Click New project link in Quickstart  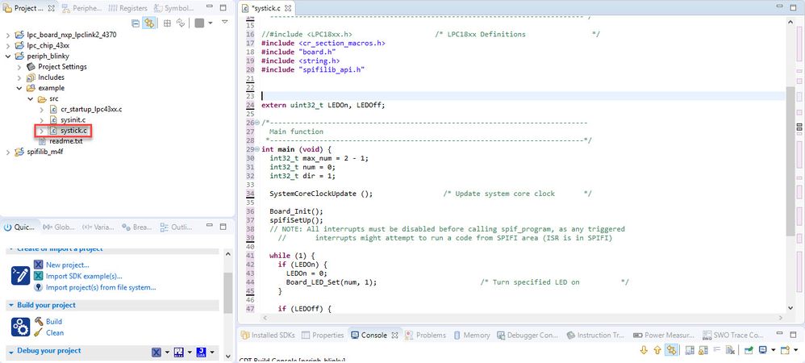67,265
